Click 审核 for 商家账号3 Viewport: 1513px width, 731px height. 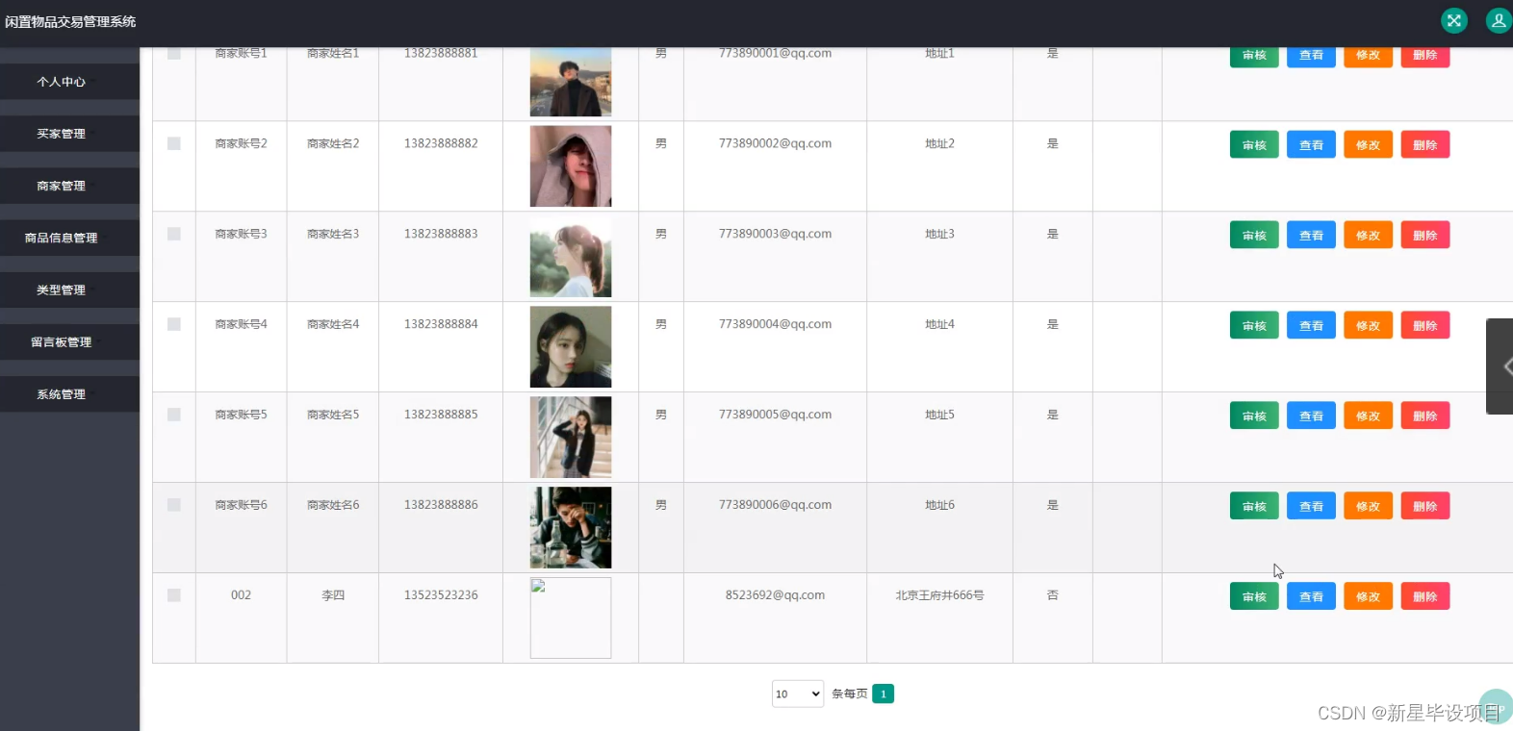[x=1254, y=236]
